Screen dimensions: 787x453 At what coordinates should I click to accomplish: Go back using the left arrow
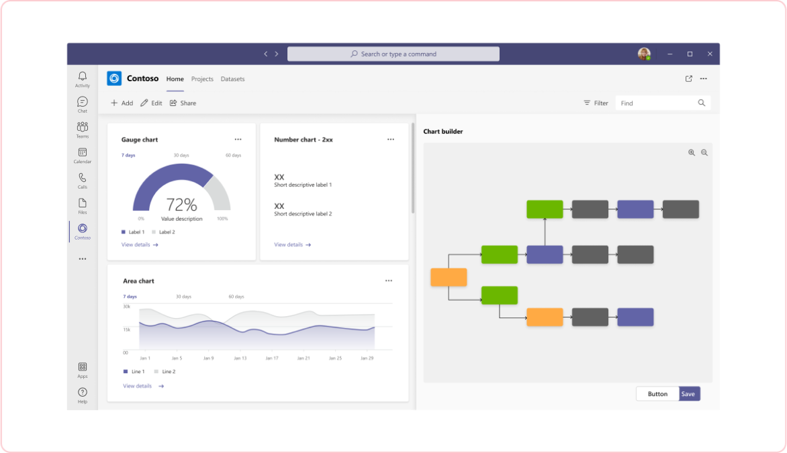265,54
